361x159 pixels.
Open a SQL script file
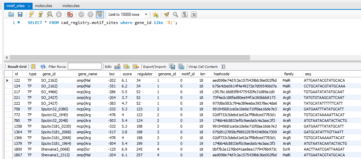(11, 15)
